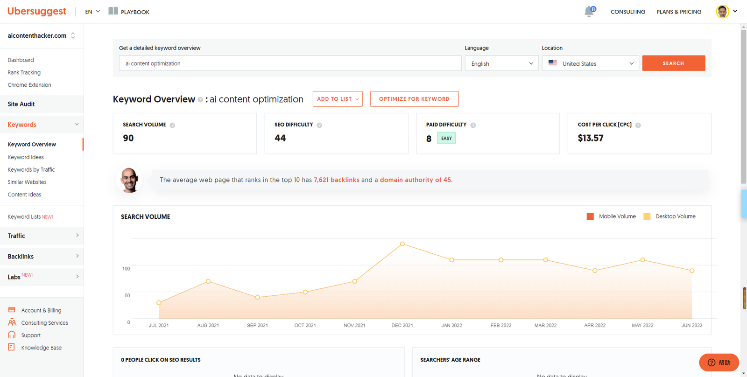
Task: Click the AUG 2021 chart data point
Action: (x=208, y=281)
